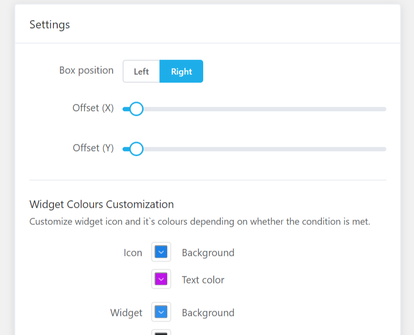Screen dimensions: 414x335
Task: Click the Background label in the Widget row
Action: [208, 313]
